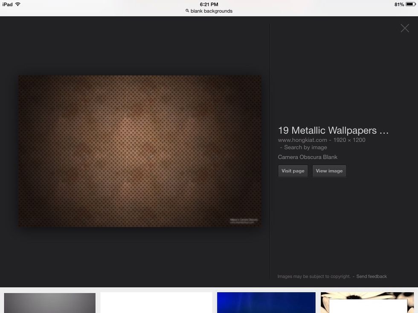Select the flower-framed thumbnail
418x313 pixels.
[x=367, y=303]
